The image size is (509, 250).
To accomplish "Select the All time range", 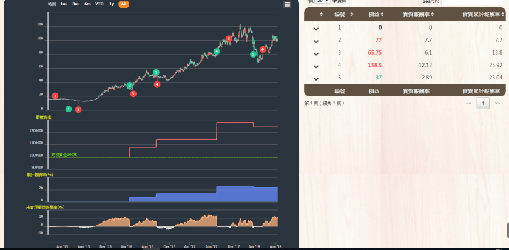I will click(x=123, y=4).
